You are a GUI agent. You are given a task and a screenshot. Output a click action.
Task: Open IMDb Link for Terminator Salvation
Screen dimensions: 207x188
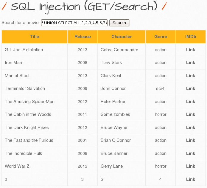tap(191, 88)
